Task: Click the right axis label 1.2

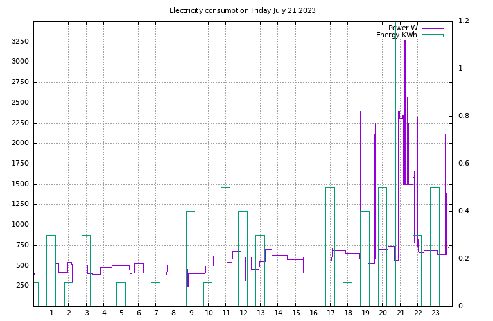Action: [463, 21]
